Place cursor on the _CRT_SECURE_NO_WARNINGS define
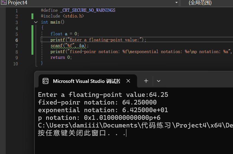 point(88,10)
